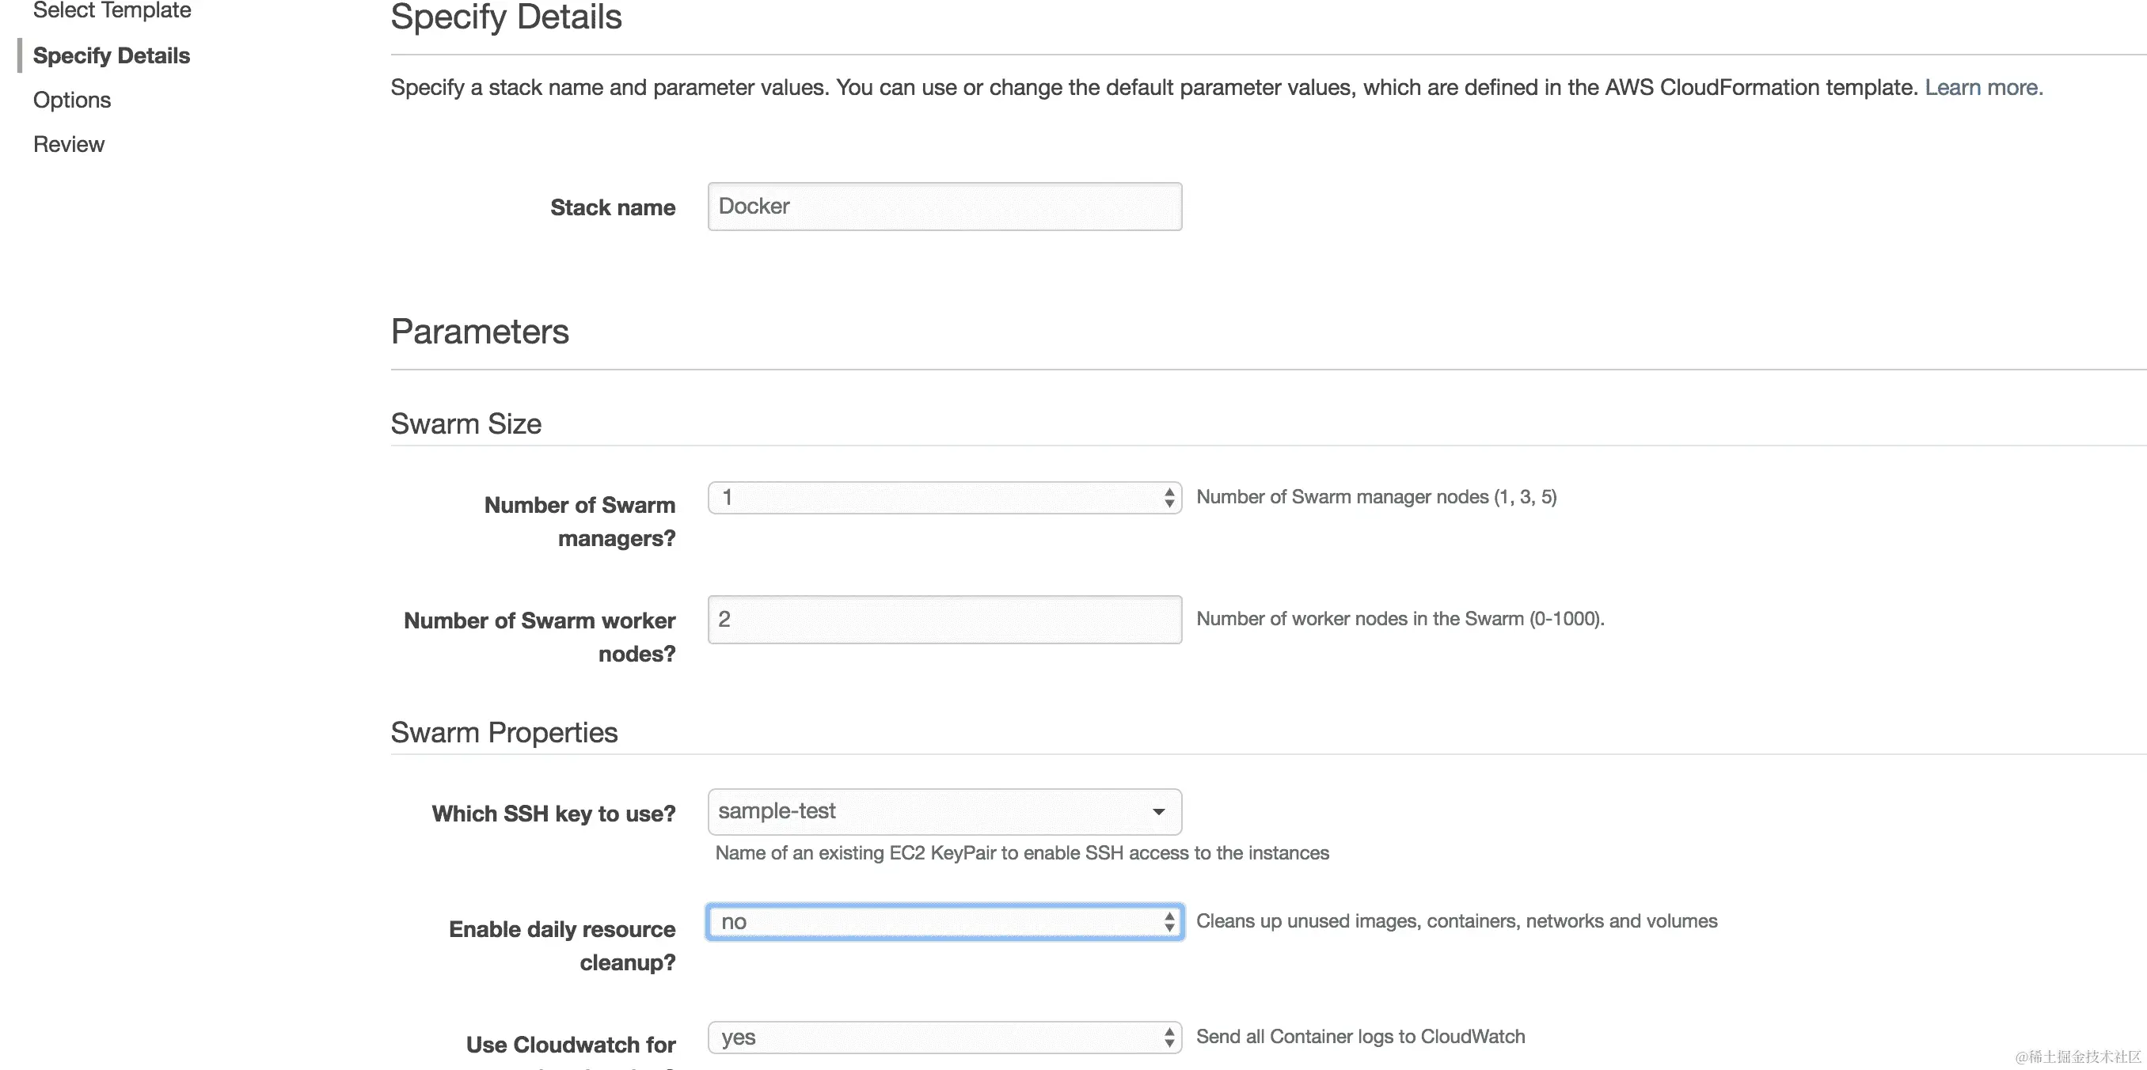Go to the Review step
This screenshot has width=2147, height=1070.
click(69, 143)
